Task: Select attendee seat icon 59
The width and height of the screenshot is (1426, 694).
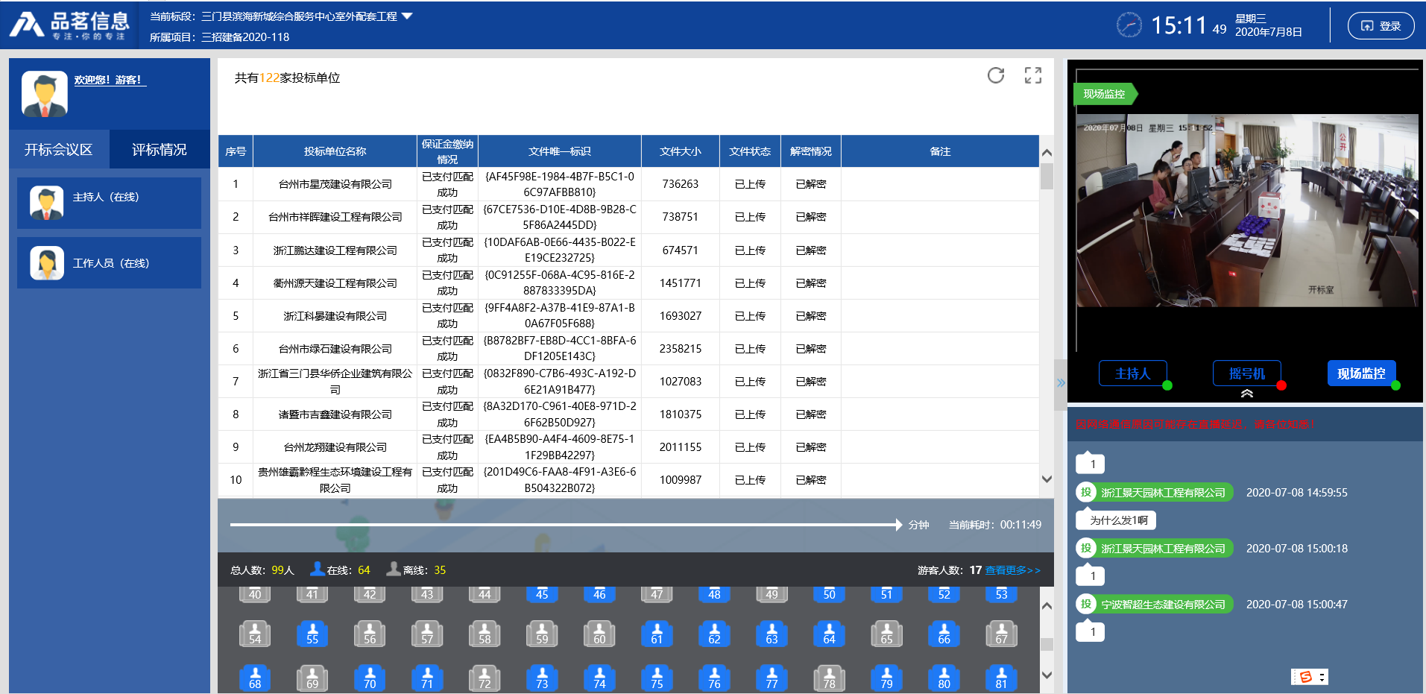Action: click(542, 634)
